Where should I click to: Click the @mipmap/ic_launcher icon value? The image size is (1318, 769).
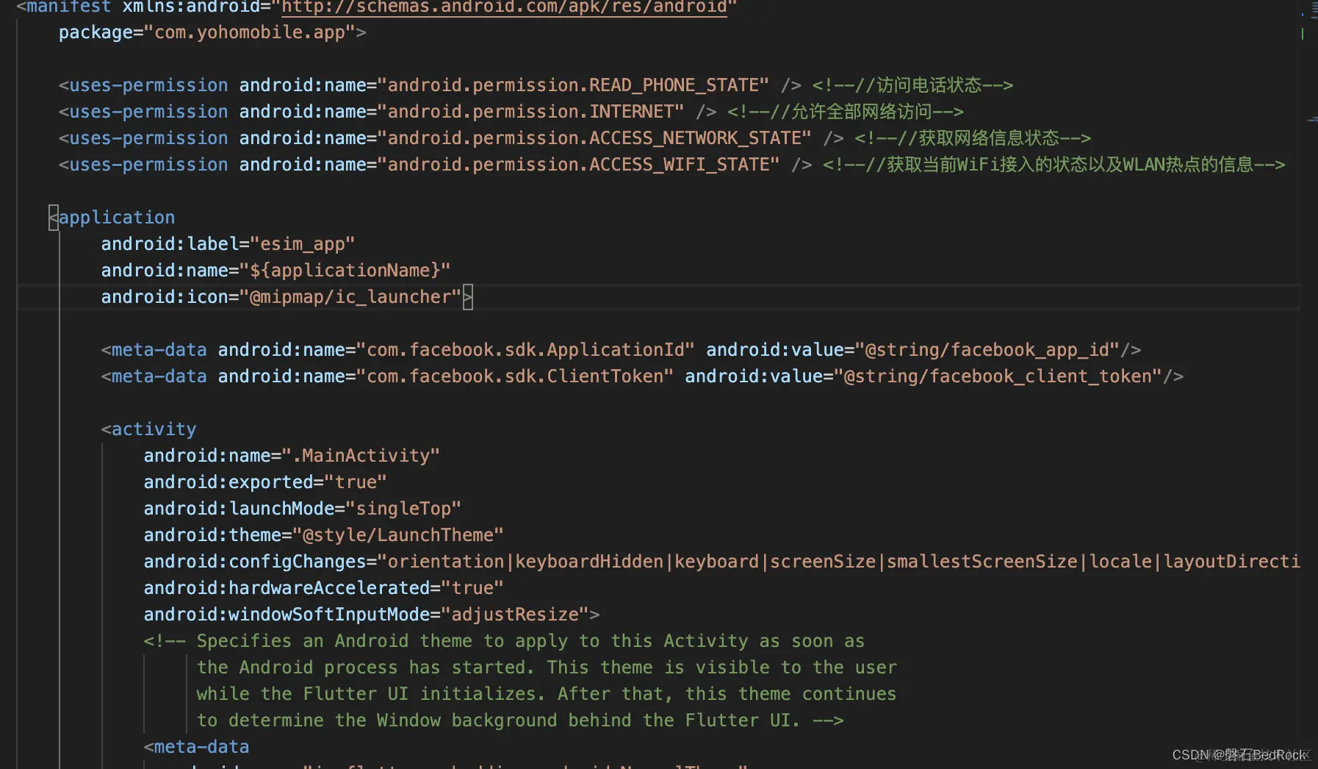click(x=350, y=297)
